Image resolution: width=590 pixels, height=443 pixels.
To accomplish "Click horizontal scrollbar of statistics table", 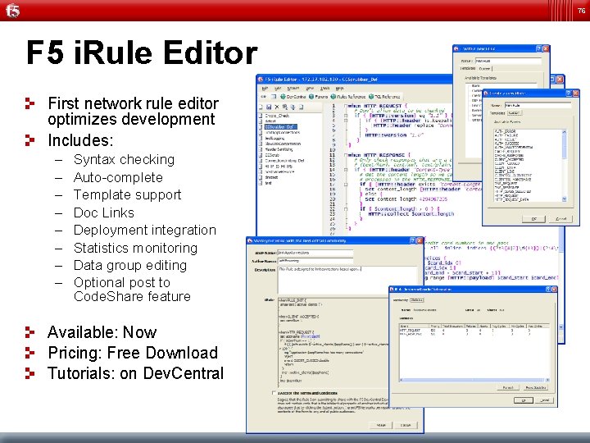I will coord(473,380).
